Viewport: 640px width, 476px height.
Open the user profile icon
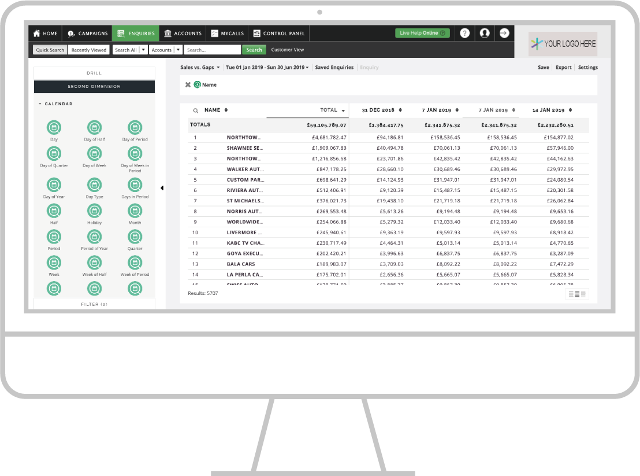pos(485,33)
